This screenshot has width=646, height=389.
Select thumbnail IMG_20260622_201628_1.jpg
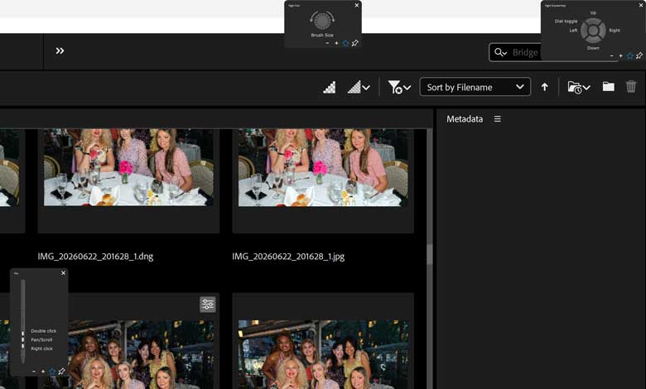[323, 180]
